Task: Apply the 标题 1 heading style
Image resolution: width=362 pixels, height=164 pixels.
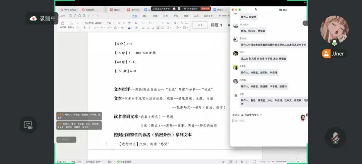Action: click(217, 25)
